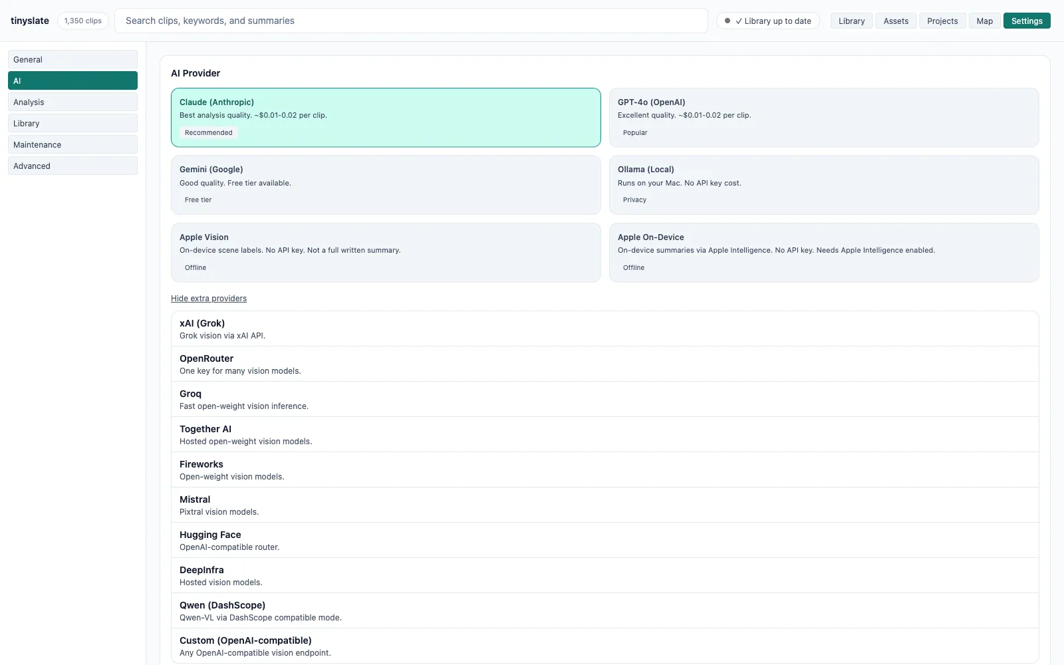Click the Settings button in top bar
The image size is (1064, 665).
(x=1027, y=21)
